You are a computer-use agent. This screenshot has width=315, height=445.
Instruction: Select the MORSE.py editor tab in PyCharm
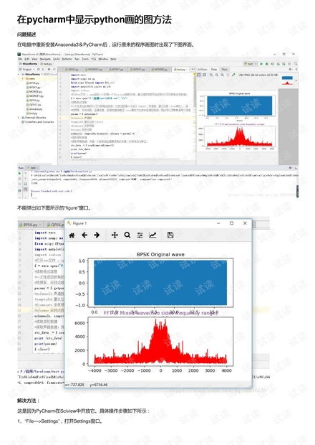162,69
